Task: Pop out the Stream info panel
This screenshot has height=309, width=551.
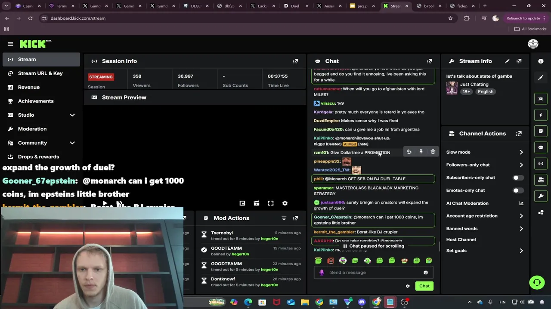Action: point(519,61)
